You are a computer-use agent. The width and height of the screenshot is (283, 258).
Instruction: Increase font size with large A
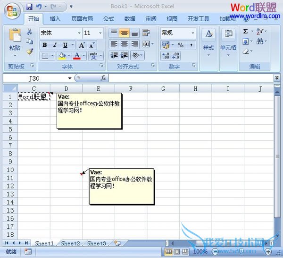tap(82, 45)
